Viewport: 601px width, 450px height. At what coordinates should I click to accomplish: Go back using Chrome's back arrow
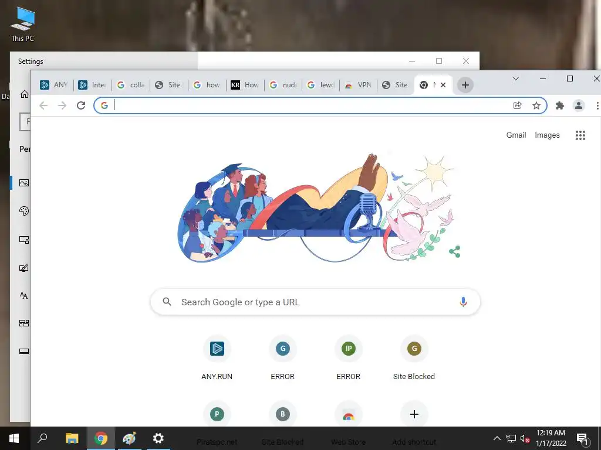click(43, 105)
